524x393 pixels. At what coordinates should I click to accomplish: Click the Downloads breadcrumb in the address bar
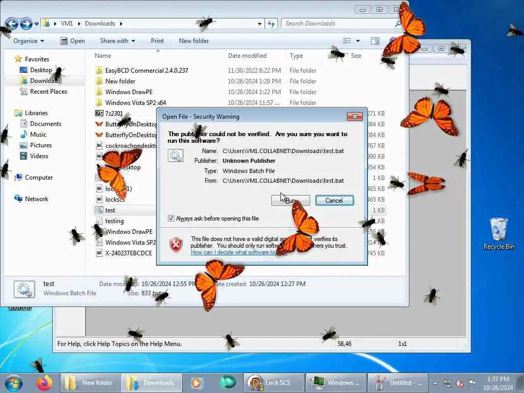(100, 24)
